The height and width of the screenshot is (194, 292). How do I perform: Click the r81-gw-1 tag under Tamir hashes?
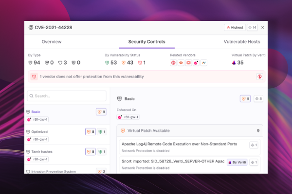coord(37,159)
